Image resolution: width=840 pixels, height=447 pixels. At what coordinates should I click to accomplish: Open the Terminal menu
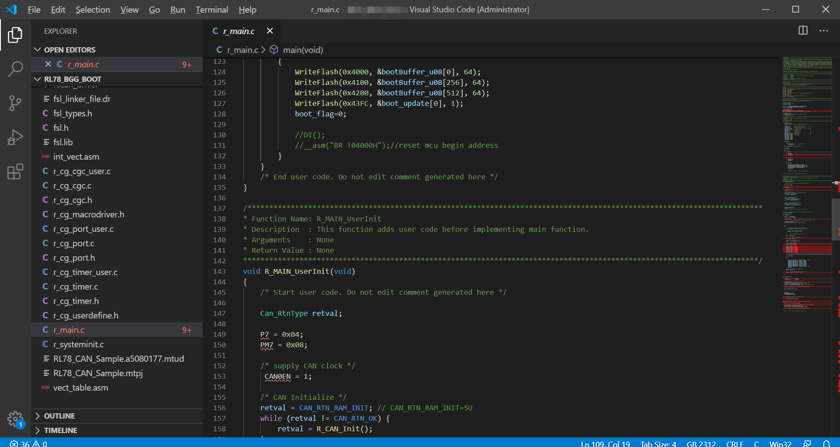click(x=212, y=10)
